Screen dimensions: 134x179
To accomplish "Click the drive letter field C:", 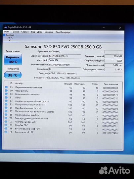I will tap(65, 69).
